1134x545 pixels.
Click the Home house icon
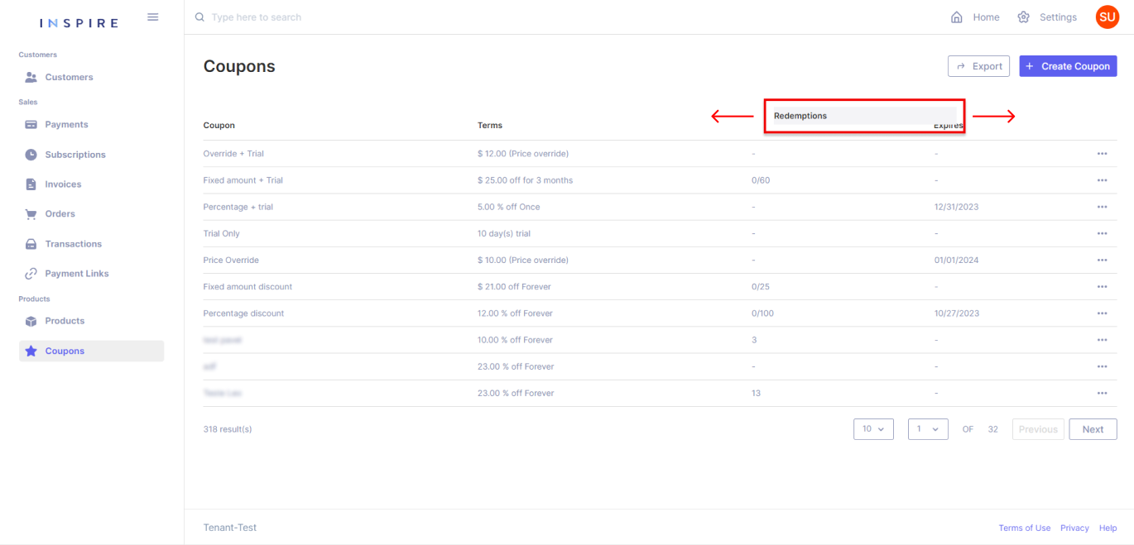click(x=957, y=17)
